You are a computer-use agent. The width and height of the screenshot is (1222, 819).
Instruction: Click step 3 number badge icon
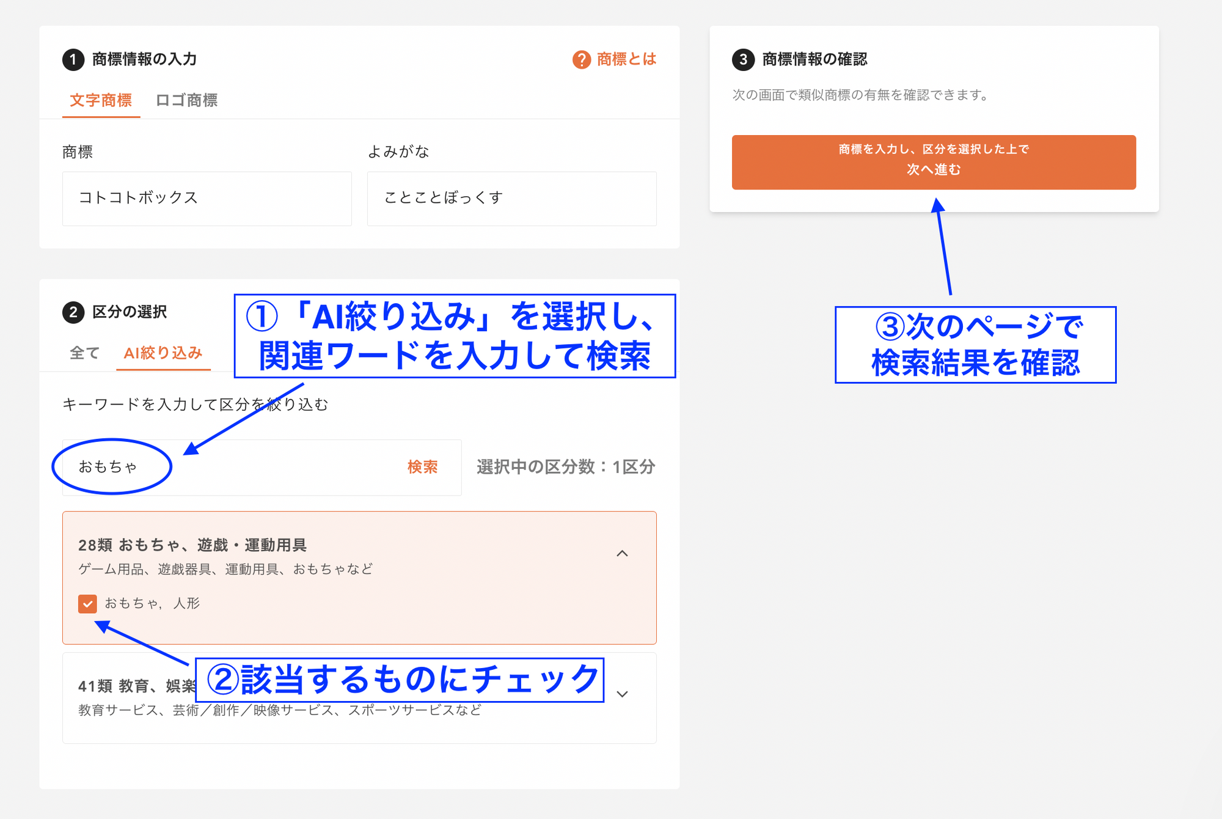743,60
